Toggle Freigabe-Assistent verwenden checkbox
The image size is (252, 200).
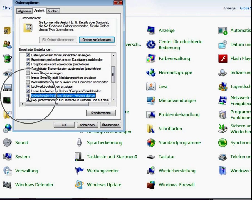click(x=28, y=64)
